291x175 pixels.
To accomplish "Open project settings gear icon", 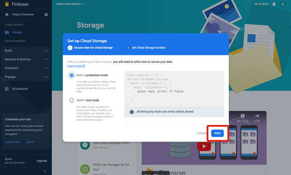I will [46, 15].
